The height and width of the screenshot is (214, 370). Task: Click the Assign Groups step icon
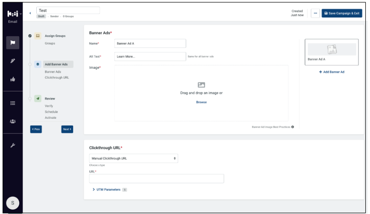[38, 36]
